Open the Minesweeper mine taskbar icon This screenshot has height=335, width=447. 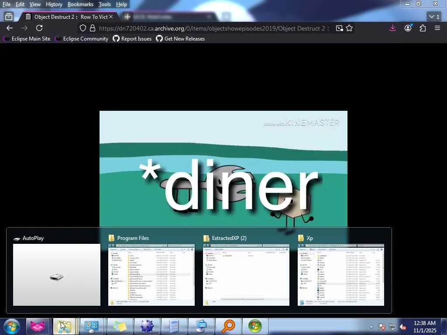point(147,326)
